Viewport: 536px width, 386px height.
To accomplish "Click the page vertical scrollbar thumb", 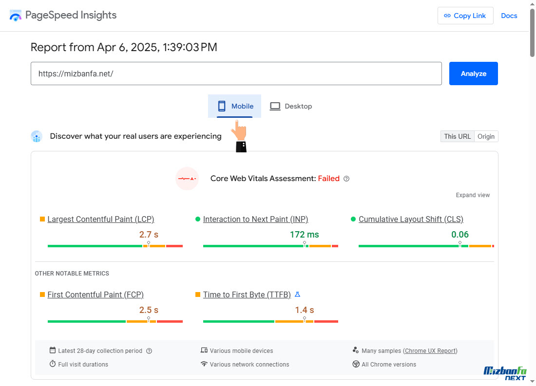I will 532,33.
